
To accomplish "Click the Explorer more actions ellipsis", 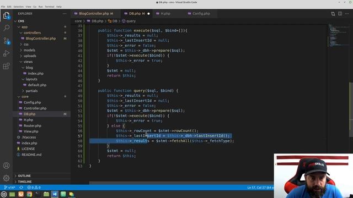I will pos(65,14).
